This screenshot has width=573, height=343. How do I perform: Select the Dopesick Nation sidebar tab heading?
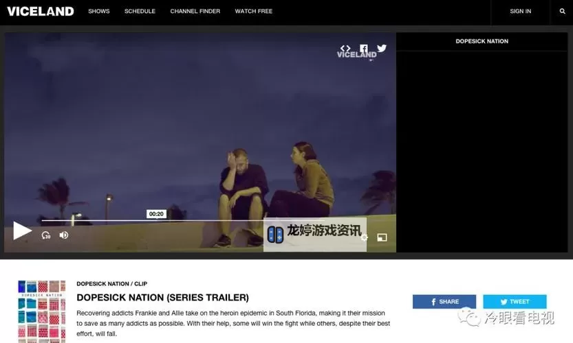482,41
